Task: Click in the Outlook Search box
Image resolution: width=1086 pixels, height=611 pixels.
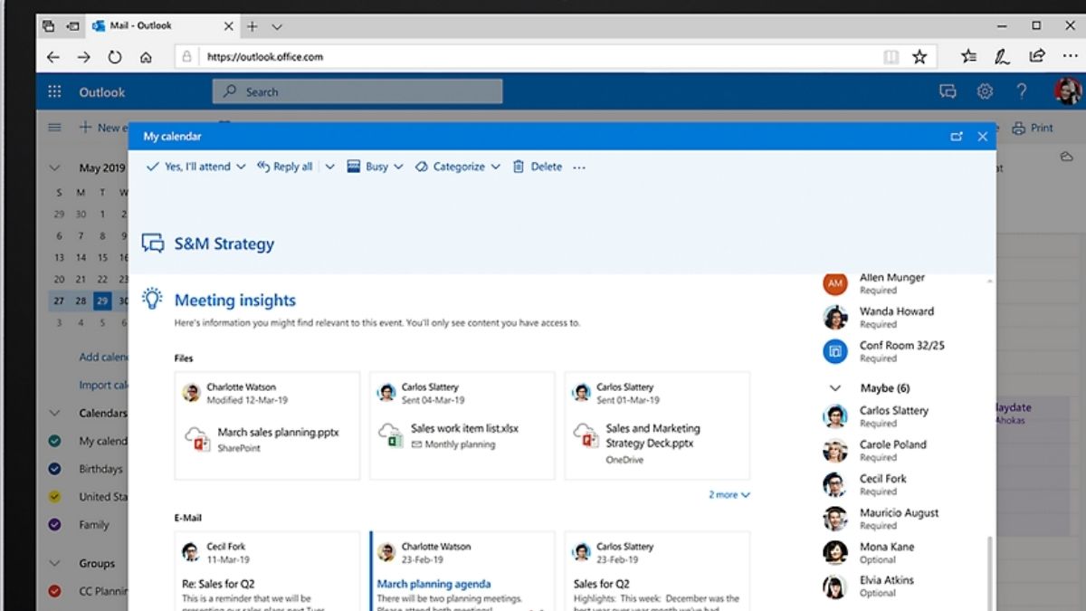Action: coord(357,91)
